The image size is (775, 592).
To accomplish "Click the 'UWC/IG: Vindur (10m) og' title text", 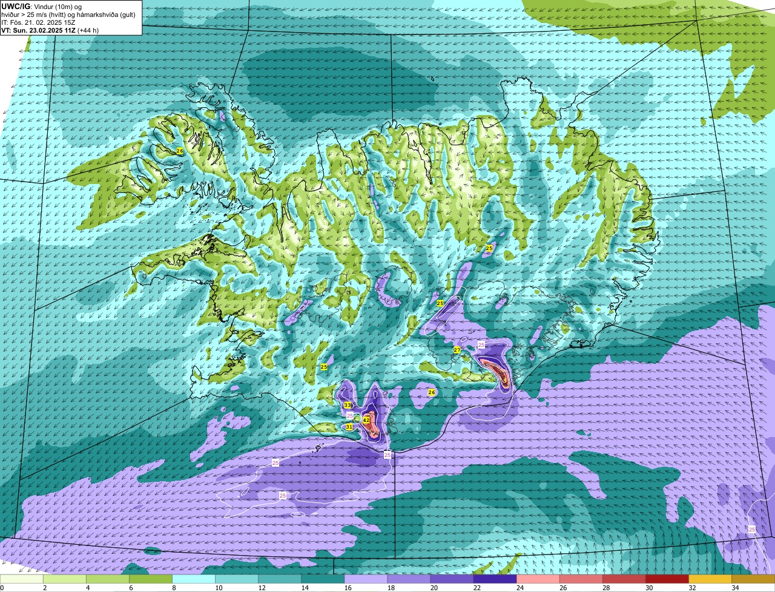I will 41,6.
